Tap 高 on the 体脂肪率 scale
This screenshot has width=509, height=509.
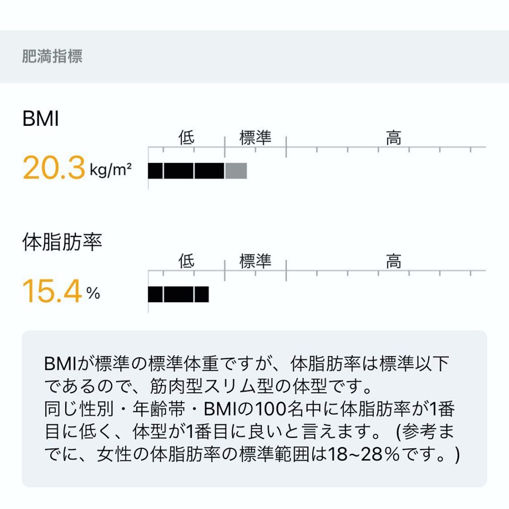coord(394,261)
